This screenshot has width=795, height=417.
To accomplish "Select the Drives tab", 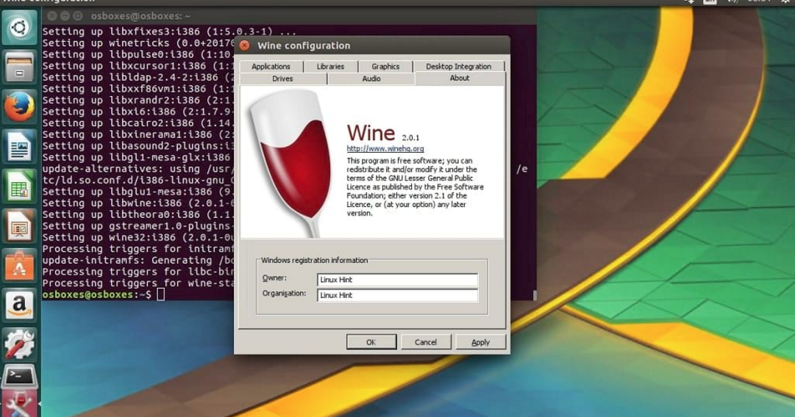I will [x=282, y=79].
